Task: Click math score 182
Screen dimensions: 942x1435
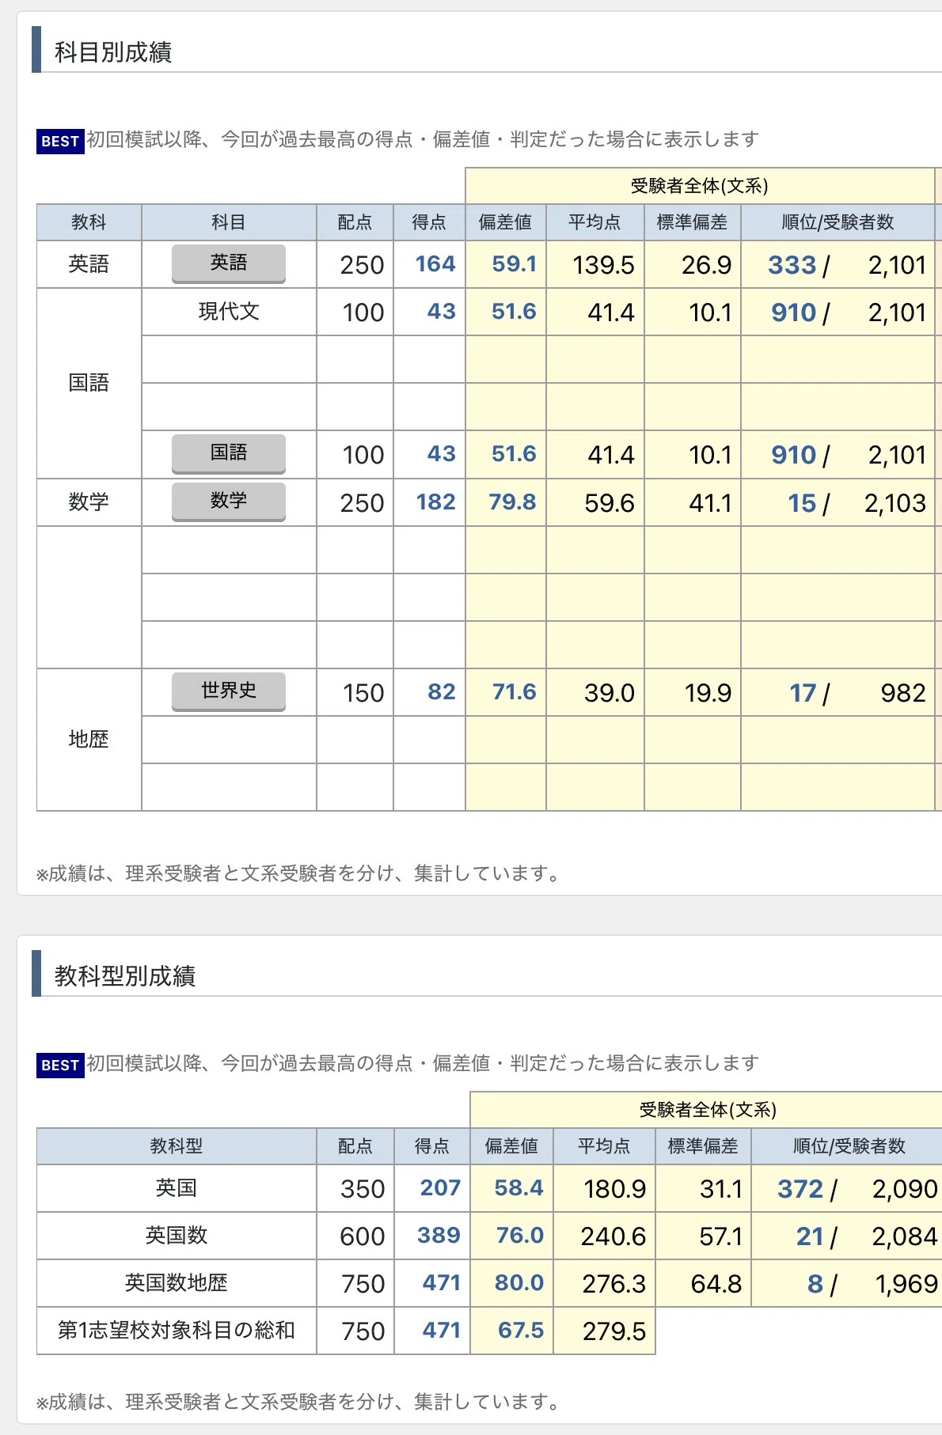Action: (435, 502)
